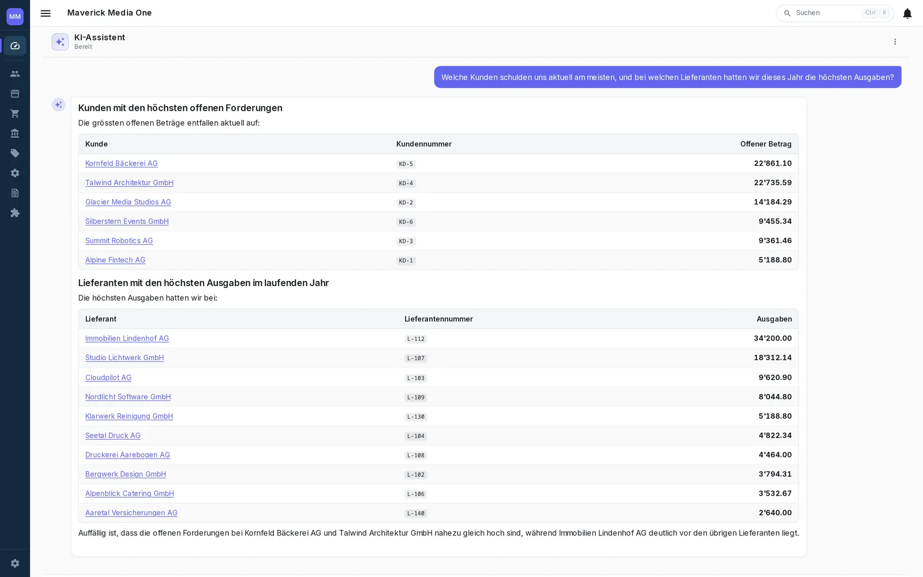Open the gear icon below the tag icon
The image size is (923, 577).
click(x=15, y=173)
